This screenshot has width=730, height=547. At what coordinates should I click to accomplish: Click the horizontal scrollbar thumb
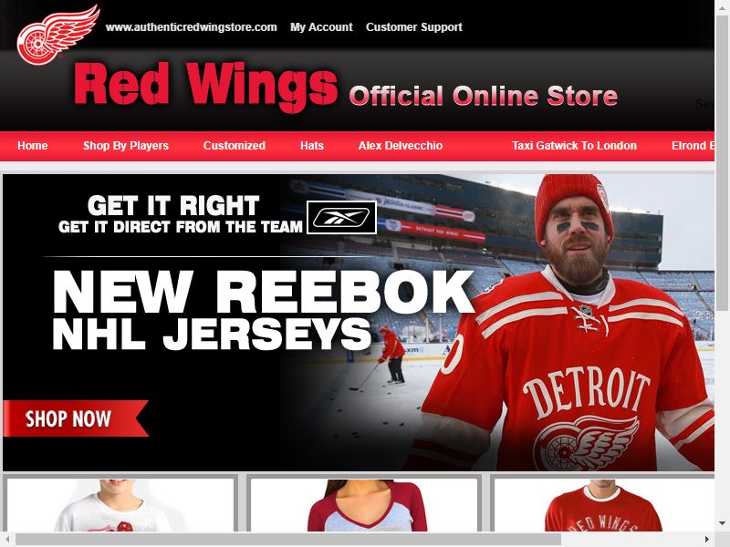[x=288, y=540]
